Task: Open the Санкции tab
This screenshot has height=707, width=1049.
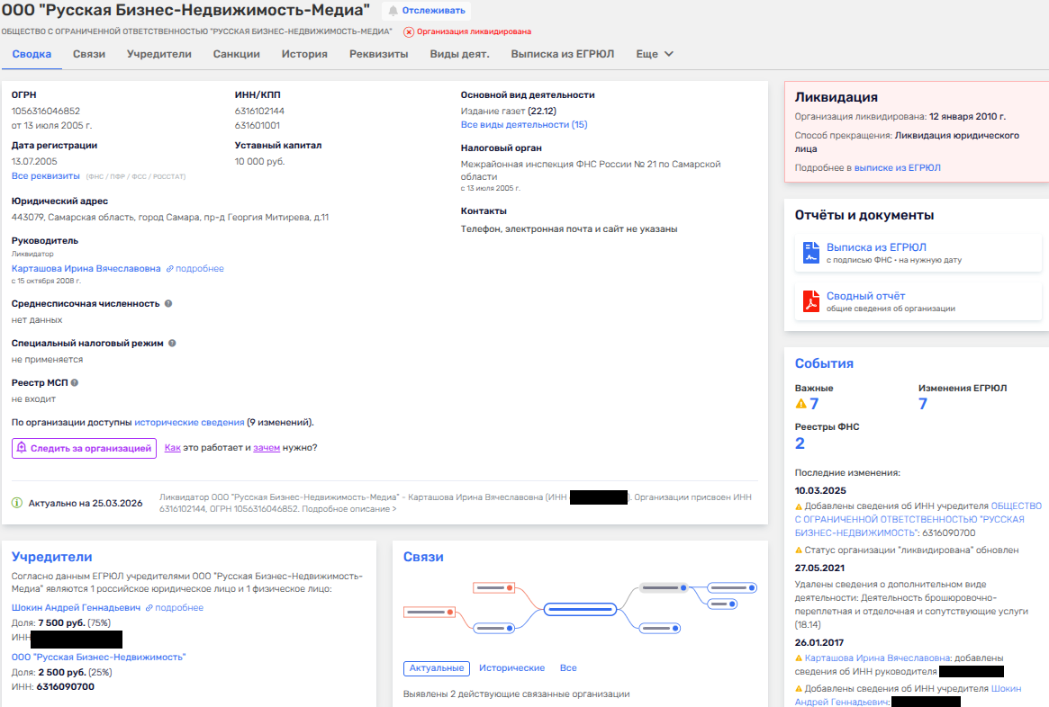Action: [x=237, y=54]
